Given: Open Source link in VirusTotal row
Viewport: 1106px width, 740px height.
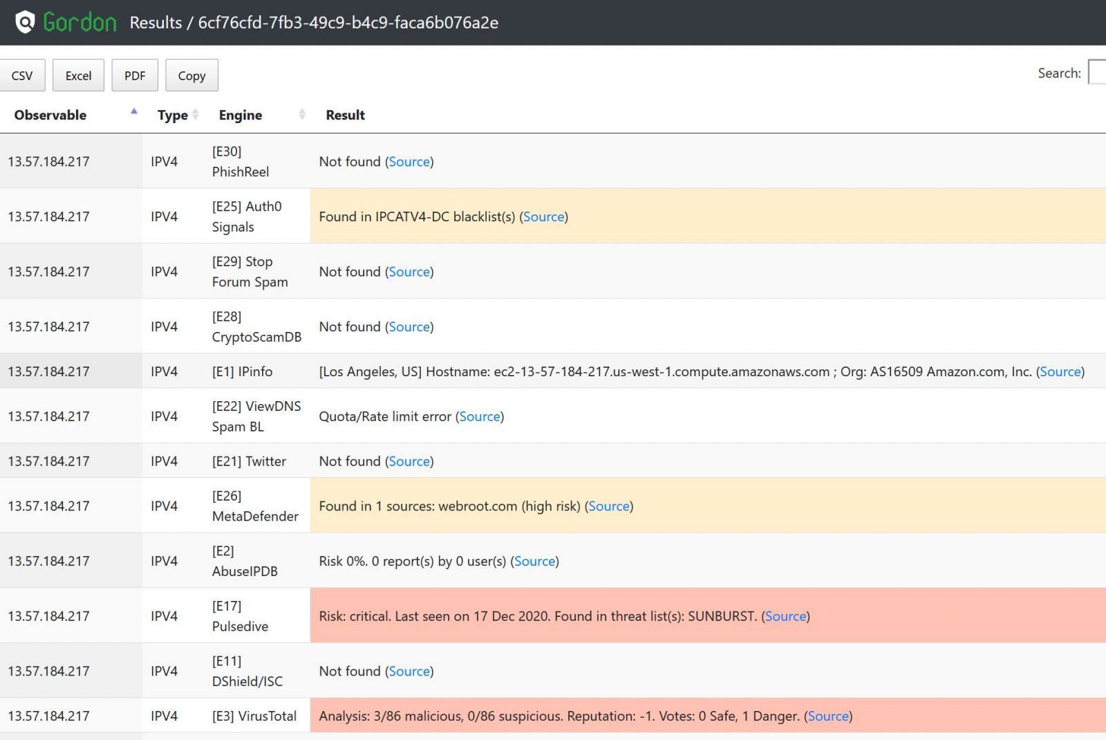Looking at the screenshot, I should (828, 716).
